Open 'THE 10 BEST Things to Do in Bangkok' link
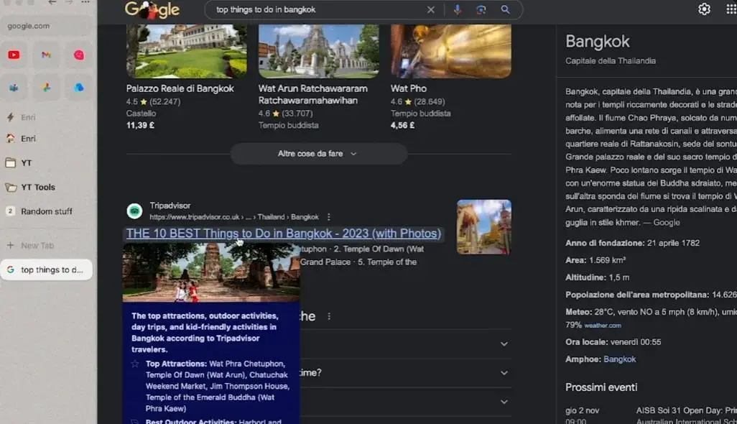 (284, 233)
